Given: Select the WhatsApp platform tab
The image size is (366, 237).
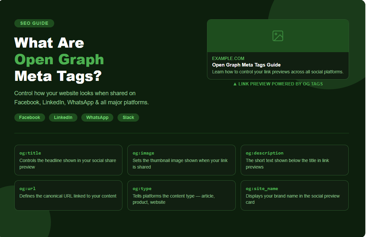Looking at the screenshot, I should tap(97, 117).
